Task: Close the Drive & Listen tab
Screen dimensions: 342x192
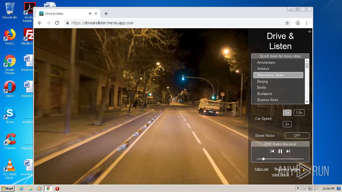Action: point(96,14)
